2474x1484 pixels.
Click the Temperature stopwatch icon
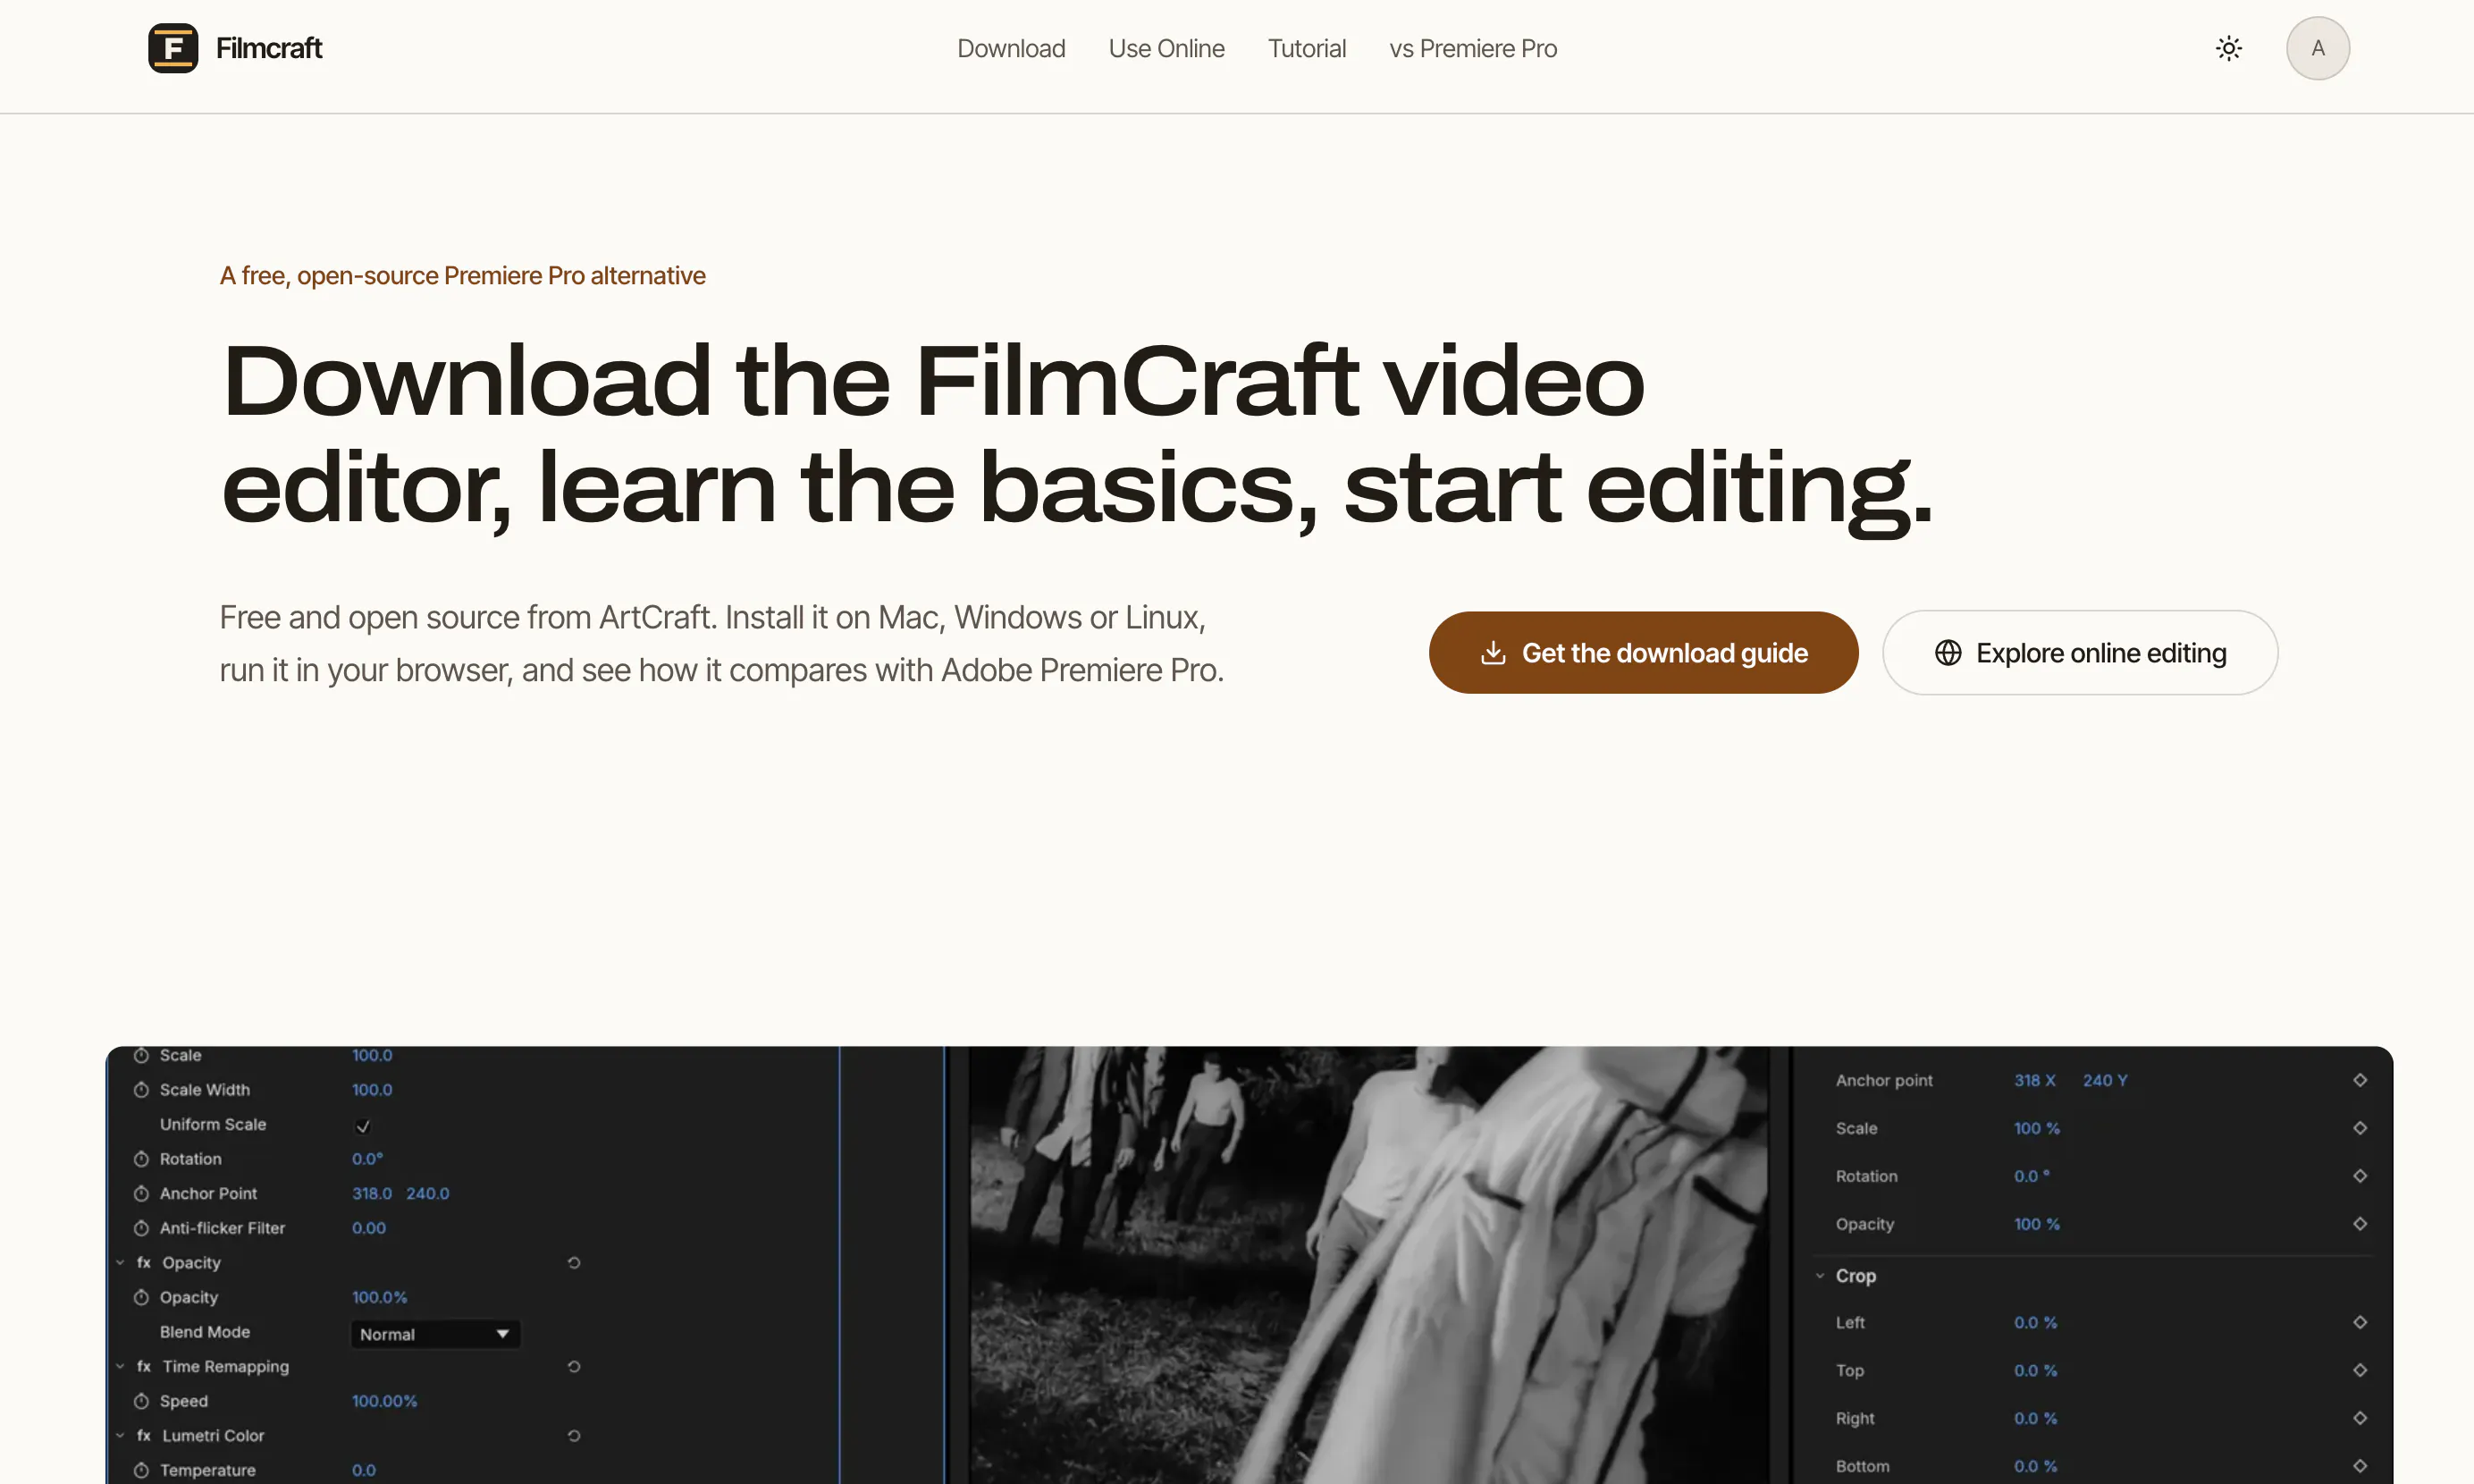pos(141,1469)
